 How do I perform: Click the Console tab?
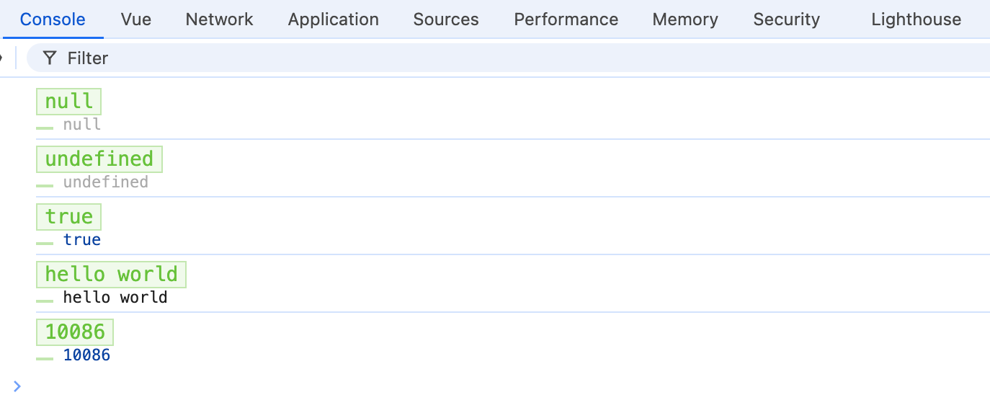click(x=53, y=19)
